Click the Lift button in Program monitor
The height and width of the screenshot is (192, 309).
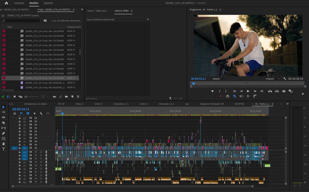(270, 91)
